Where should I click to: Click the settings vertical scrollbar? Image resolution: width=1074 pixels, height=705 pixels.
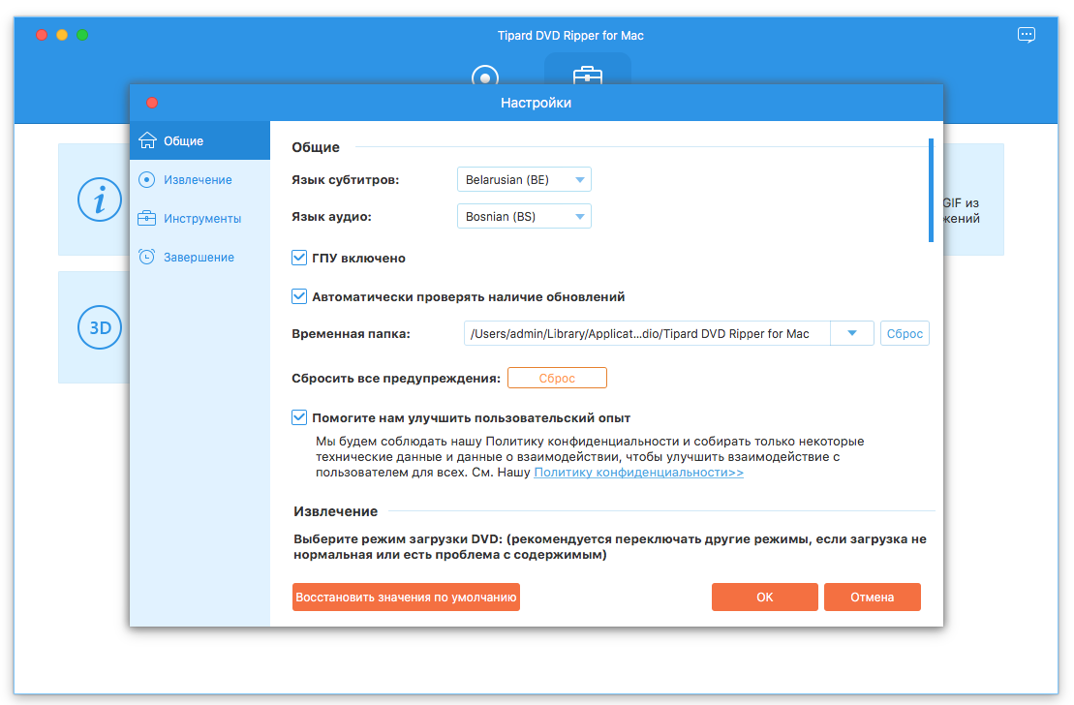pyautogui.click(x=931, y=190)
